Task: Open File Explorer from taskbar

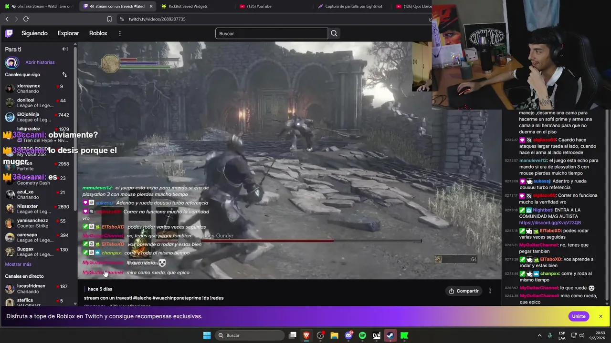Action: [x=334, y=335]
